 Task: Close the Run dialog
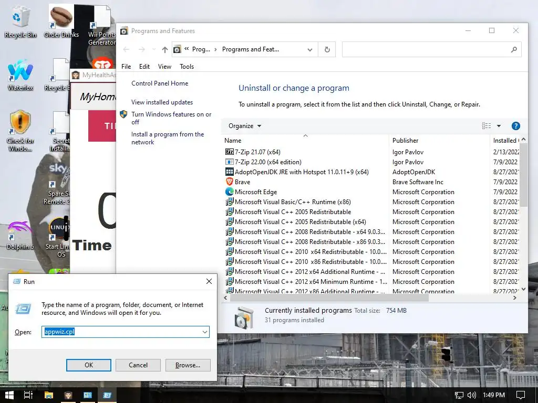209,281
